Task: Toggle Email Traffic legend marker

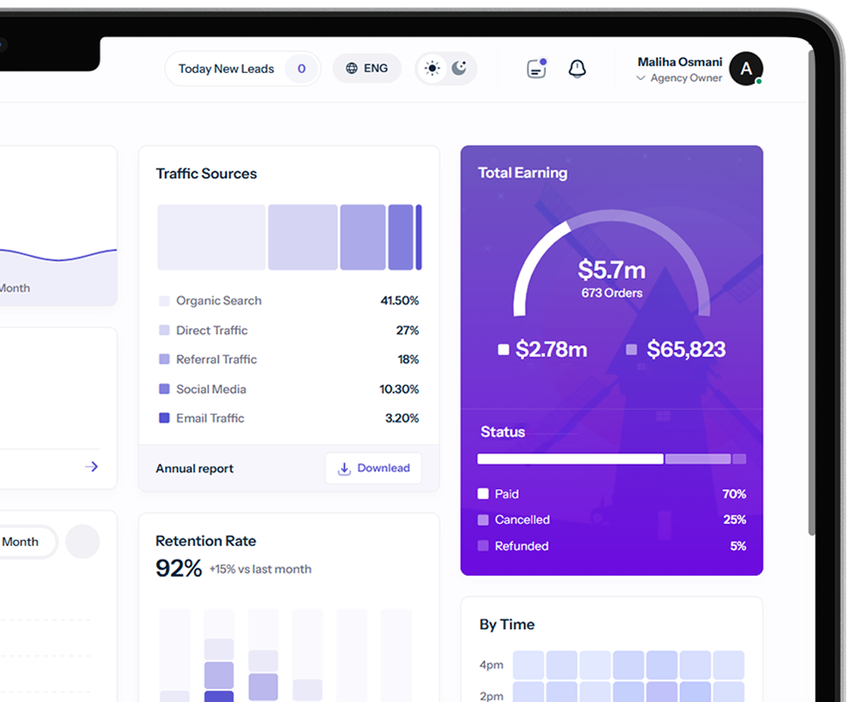Action: [164, 419]
